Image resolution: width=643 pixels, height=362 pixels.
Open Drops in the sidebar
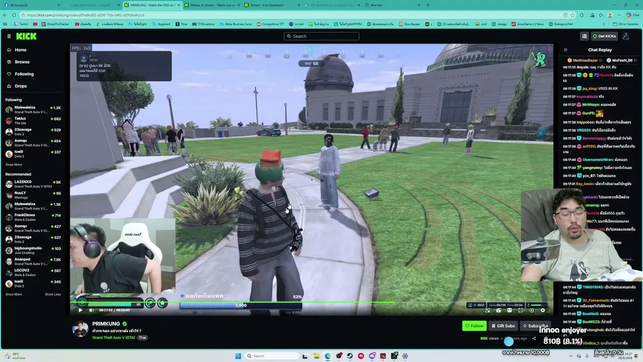[x=21, y=86]
